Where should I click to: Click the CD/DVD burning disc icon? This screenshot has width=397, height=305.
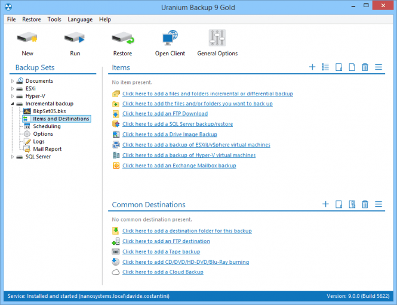click(115, 262)
